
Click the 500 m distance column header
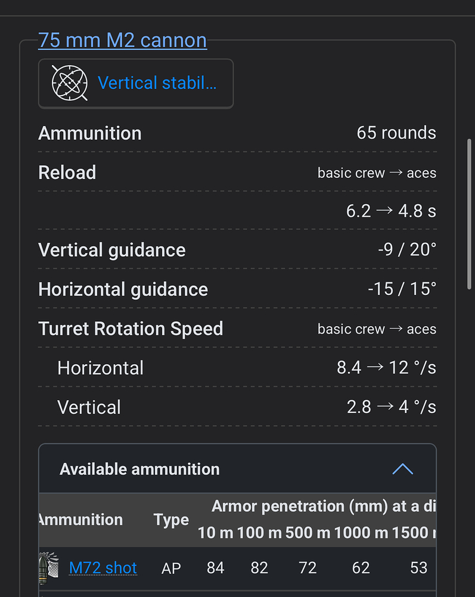(x=308, y=533)
